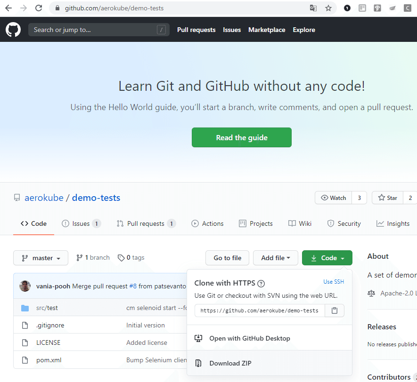Switch to the Actions tab

click(x=207, y=223)
